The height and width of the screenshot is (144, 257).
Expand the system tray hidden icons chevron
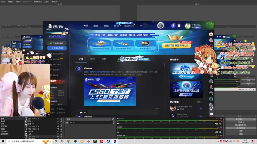pos(218,141)
